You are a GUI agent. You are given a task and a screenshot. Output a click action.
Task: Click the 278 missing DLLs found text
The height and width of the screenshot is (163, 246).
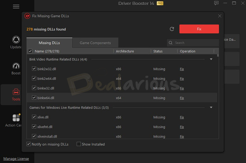coord(46,29)
